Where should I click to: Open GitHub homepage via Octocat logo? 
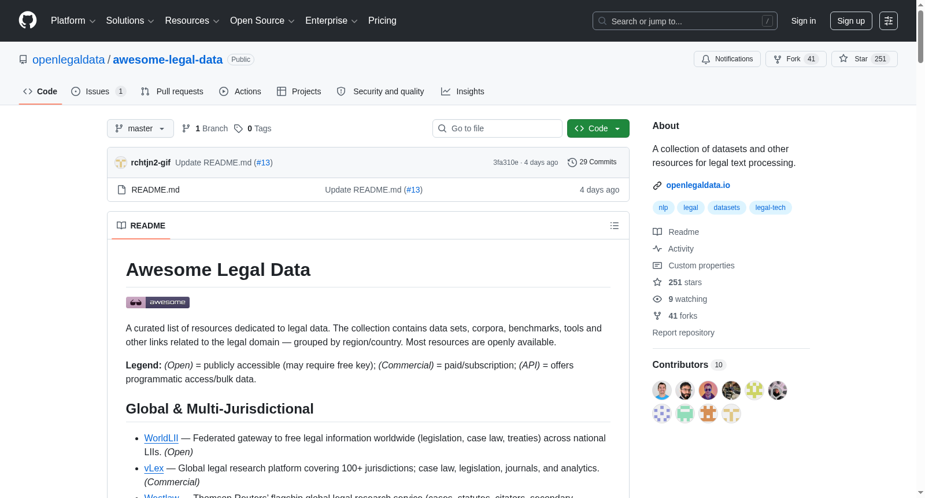pos(28,20)
